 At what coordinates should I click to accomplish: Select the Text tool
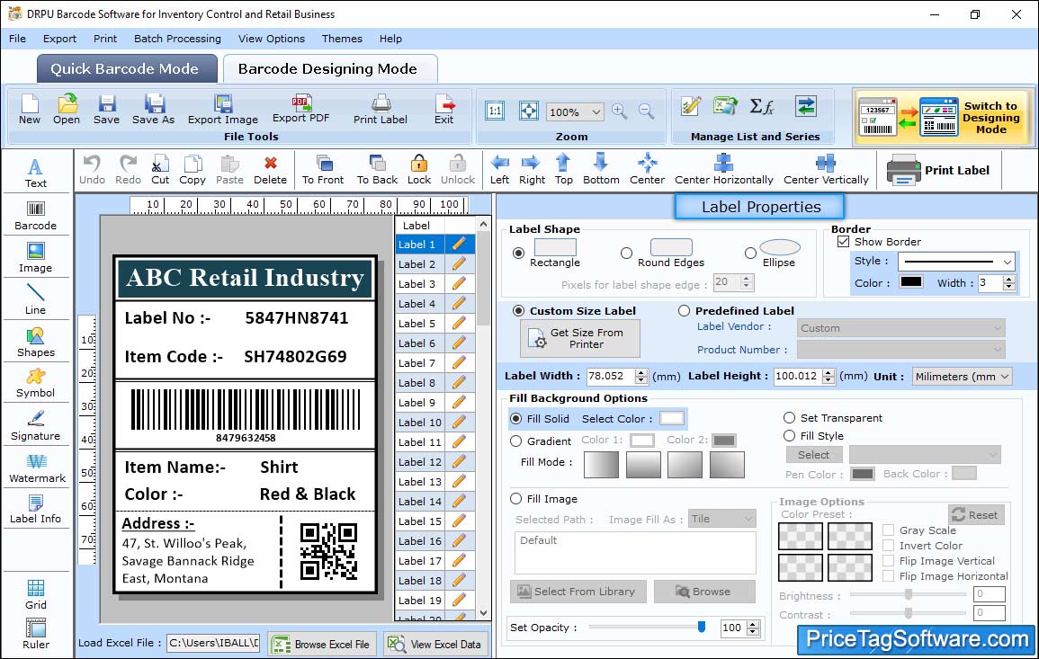pos(36,173)
